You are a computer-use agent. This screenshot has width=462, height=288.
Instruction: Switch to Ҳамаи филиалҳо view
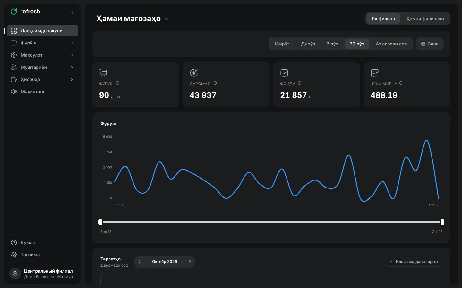tap(425, 19)
